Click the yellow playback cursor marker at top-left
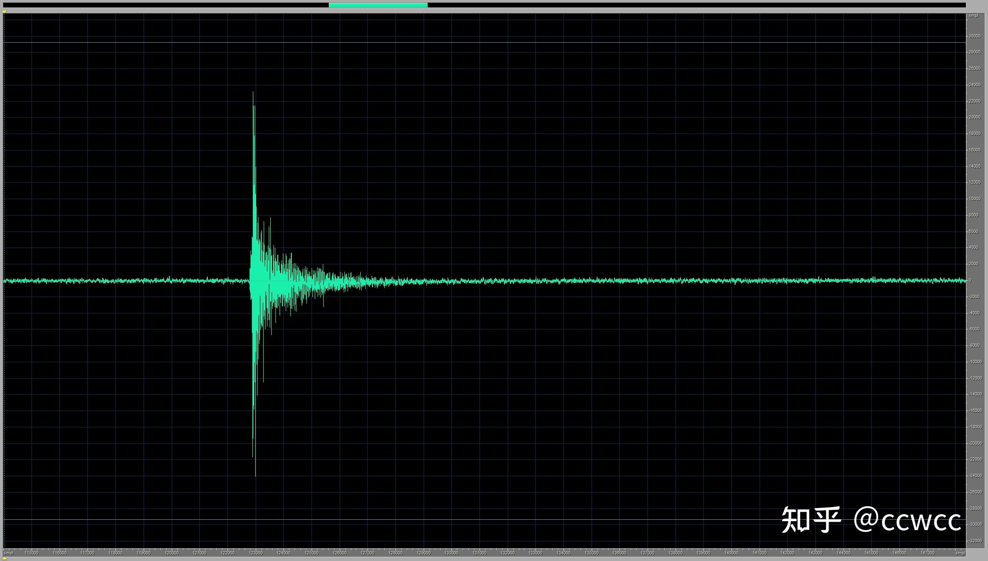 coord(5,12)
